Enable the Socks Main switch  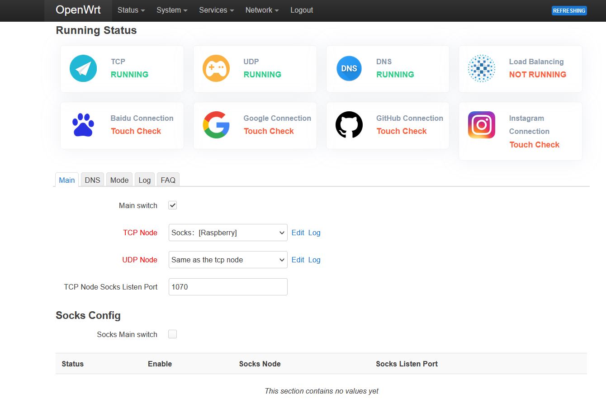[x=172, y=334]
